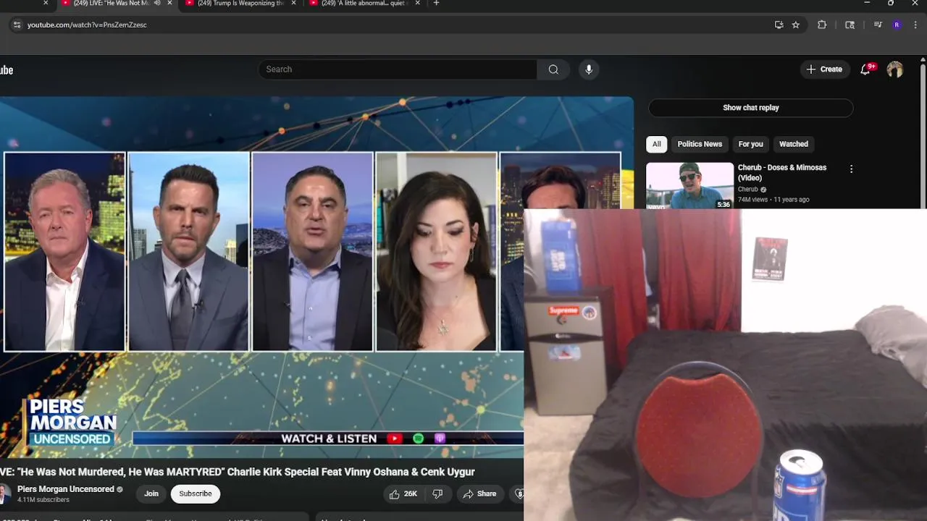Click the YouTube logo

click(x=7, y=70)
